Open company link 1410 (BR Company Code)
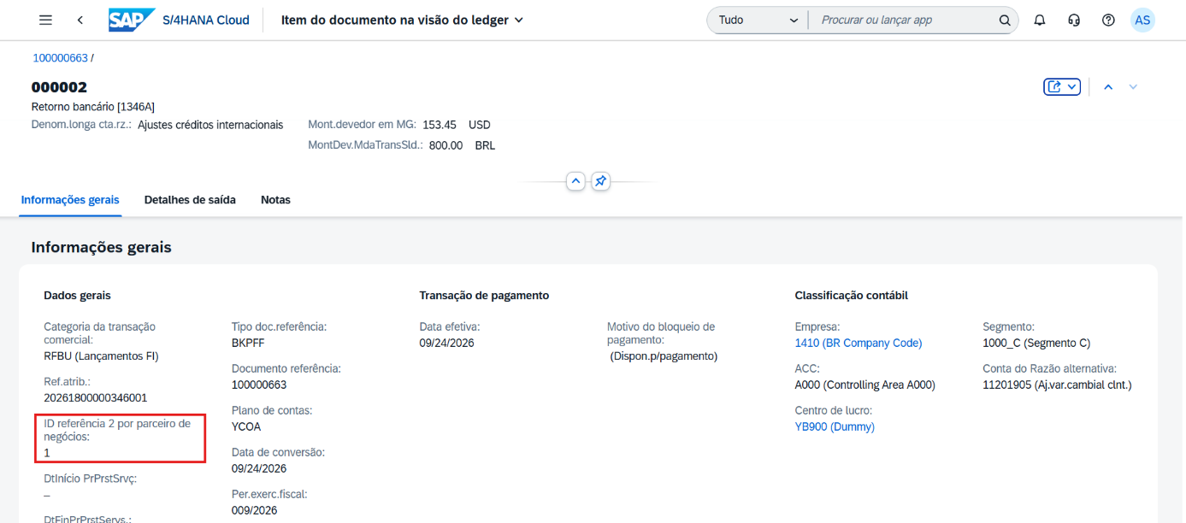1186x523 pixels. point(859,344)
